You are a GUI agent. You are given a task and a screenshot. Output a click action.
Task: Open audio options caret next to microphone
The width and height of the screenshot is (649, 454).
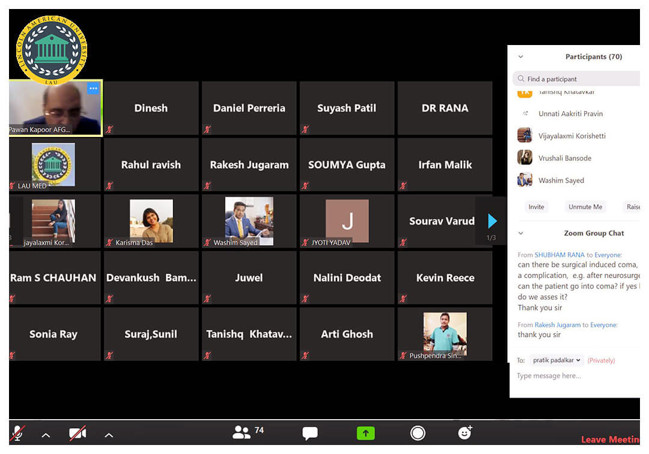[46, 435]
